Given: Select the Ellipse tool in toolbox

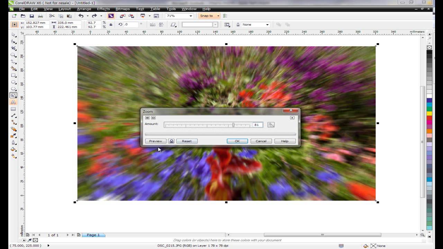Looking at the screenshot, I should 13,82.
